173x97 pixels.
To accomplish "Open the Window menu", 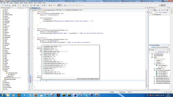I will point(40,3).
